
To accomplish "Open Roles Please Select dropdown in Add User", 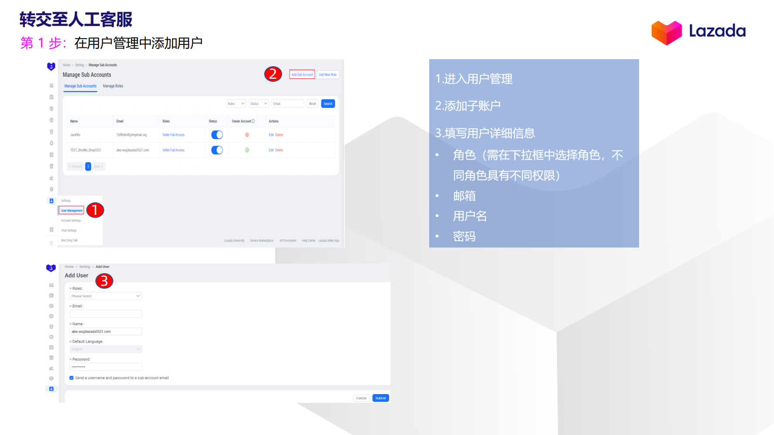I will (x=106, y=296).
